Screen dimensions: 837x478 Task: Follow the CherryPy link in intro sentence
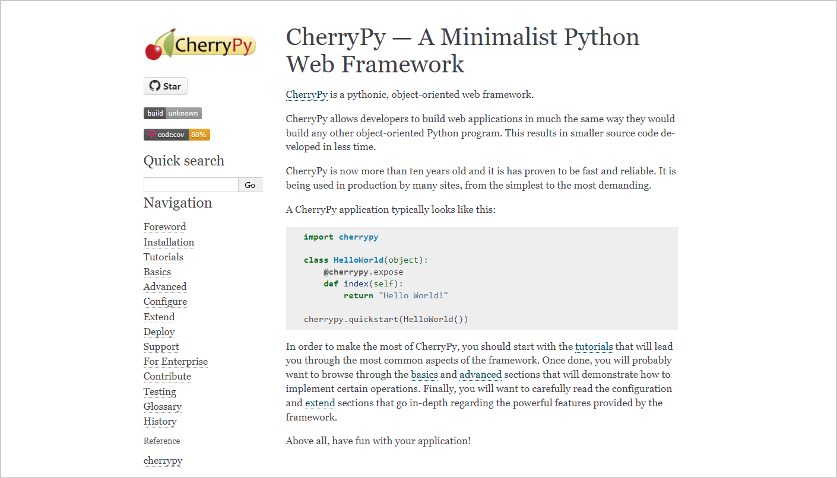(x=307, y=94)
